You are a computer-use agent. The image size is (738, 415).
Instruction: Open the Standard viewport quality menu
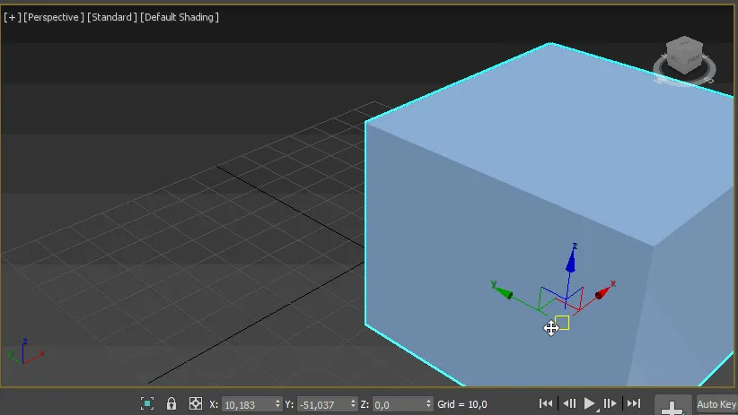pos(111,17)
